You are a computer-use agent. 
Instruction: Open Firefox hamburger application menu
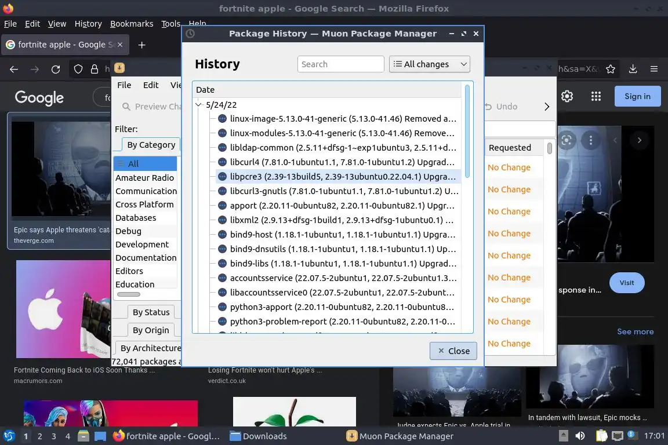(654, 69)
